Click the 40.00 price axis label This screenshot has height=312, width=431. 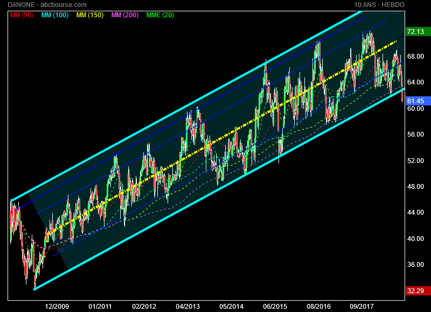pyautogui.click(x=415, y=239)
